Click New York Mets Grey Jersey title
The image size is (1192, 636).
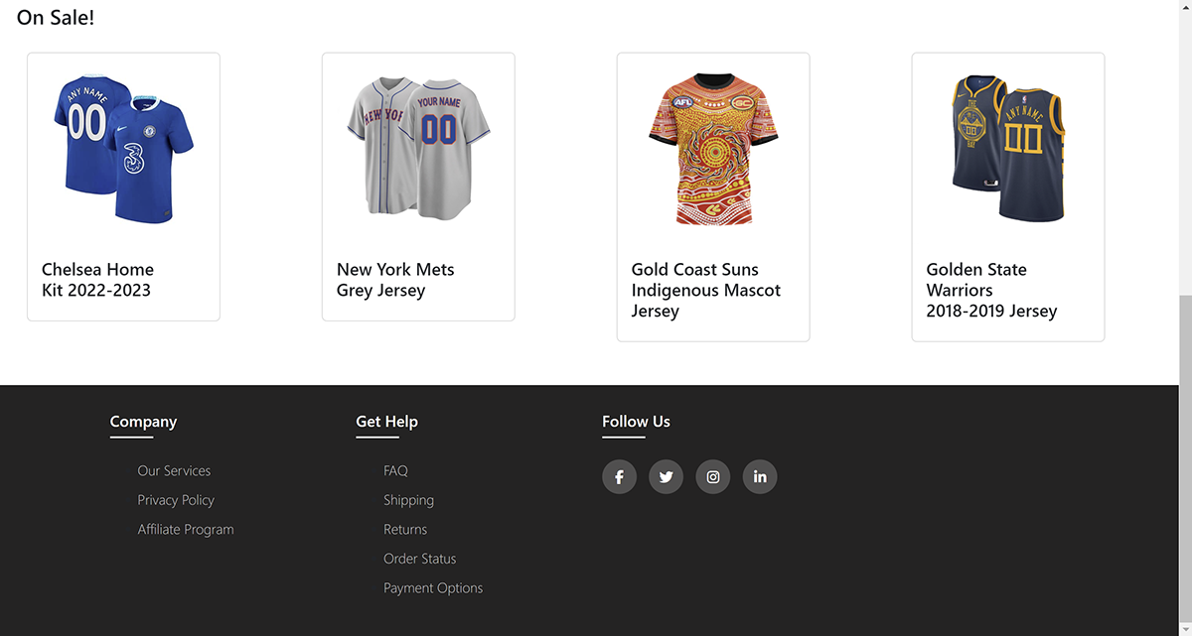coord(395,280)
